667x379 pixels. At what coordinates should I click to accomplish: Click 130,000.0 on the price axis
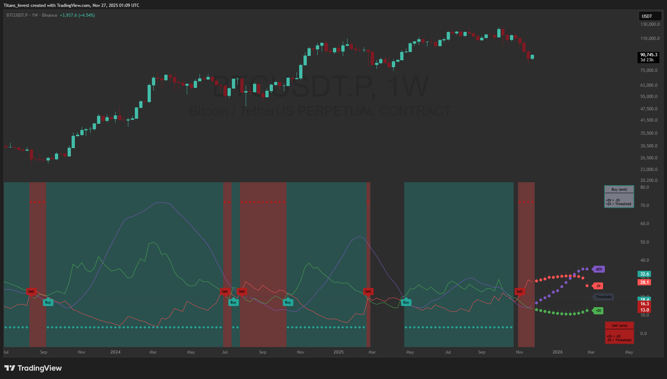click(650, 24)
